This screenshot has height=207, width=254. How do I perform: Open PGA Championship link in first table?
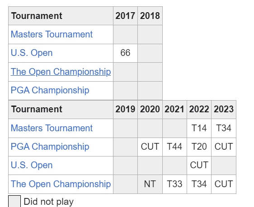tap(50, 90)
